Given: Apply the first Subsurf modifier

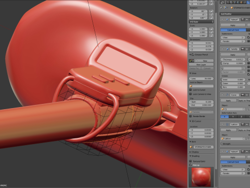Looking at the screenshot, I should point(233,25).
